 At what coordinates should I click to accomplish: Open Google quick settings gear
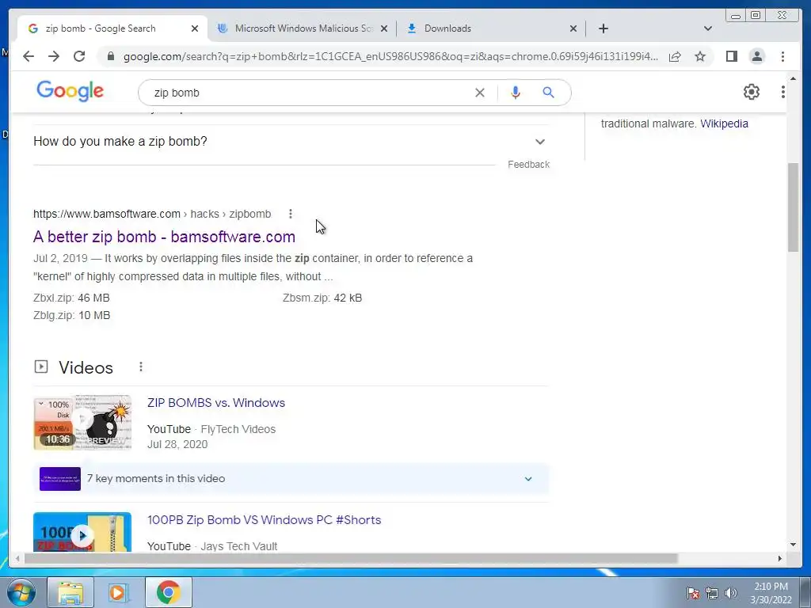[751, 92]
